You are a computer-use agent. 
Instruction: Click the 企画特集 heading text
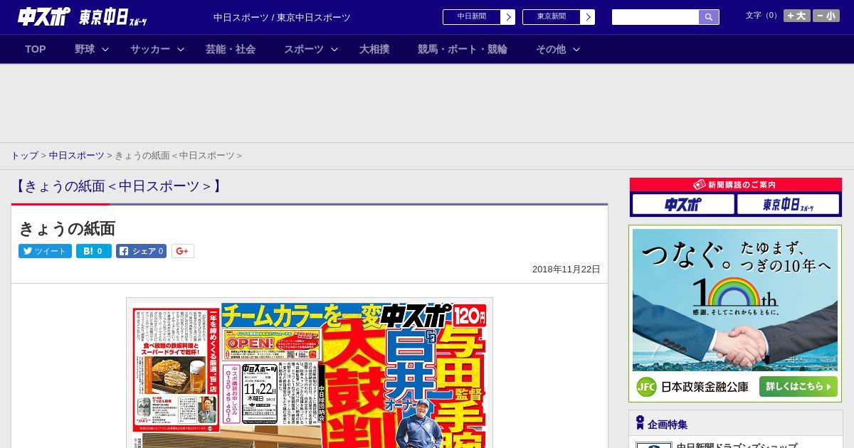click(x=668, y=424)
